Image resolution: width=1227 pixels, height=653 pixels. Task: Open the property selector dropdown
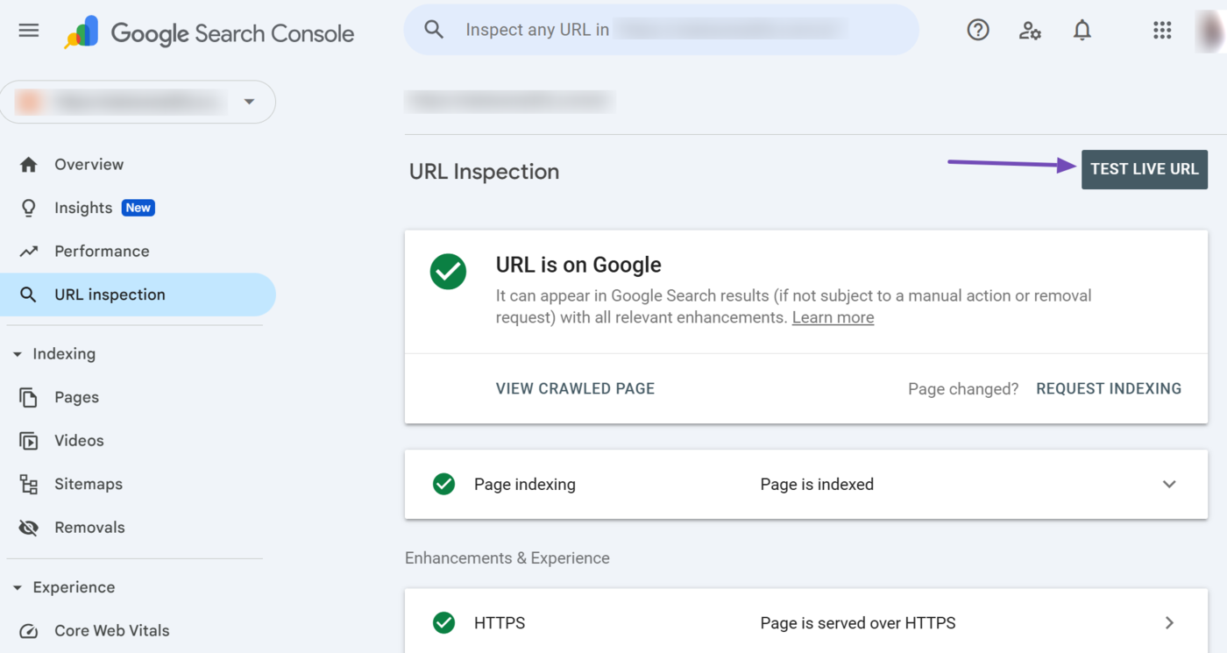click(249, 102)
